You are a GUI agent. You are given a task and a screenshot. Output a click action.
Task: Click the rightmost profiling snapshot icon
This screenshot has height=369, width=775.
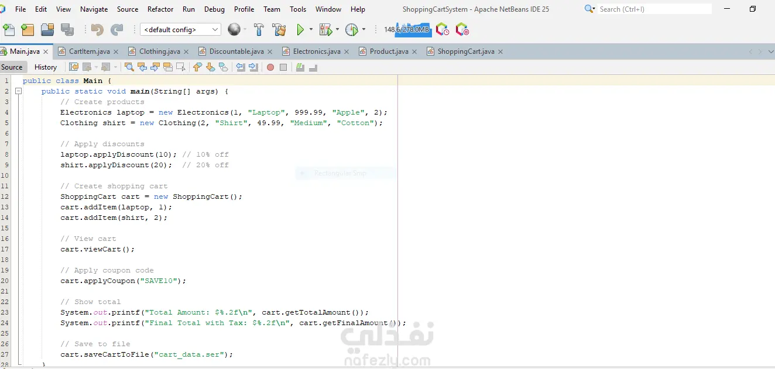tap(462, 29)
